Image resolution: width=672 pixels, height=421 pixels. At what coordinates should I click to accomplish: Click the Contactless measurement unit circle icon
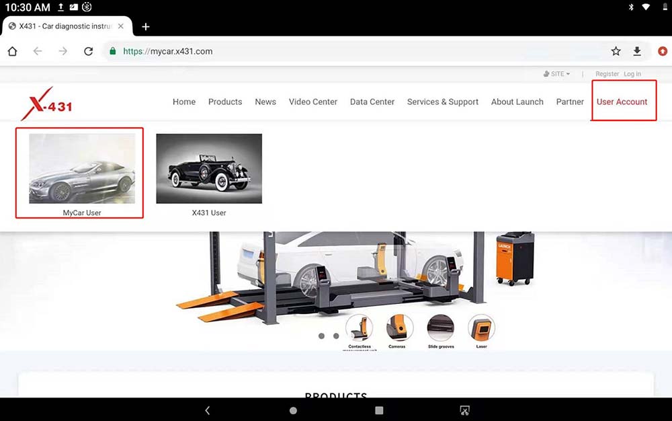(359, 328)
